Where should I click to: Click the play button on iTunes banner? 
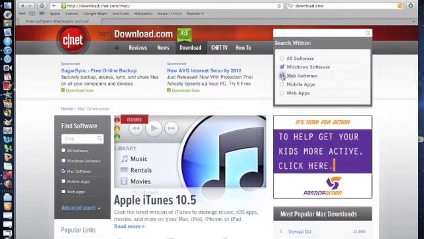click(x=154, y=128)
